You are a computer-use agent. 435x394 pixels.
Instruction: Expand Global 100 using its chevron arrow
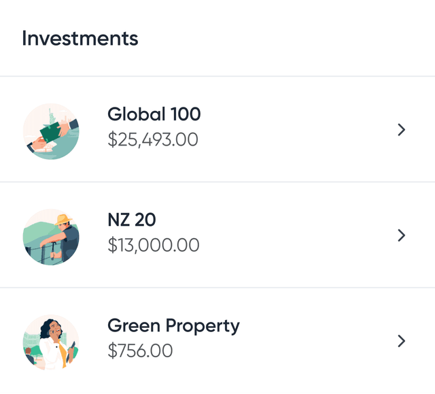coord(401,130)
